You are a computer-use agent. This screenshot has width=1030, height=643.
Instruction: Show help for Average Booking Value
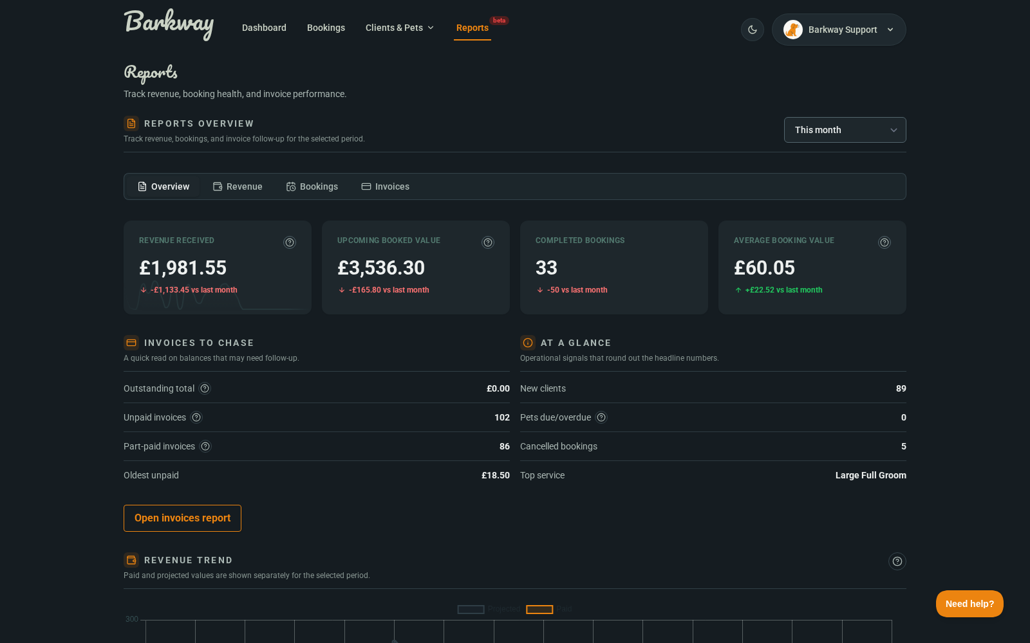[885, 242]
